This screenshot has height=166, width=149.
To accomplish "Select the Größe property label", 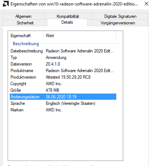I will click(16, 90).
